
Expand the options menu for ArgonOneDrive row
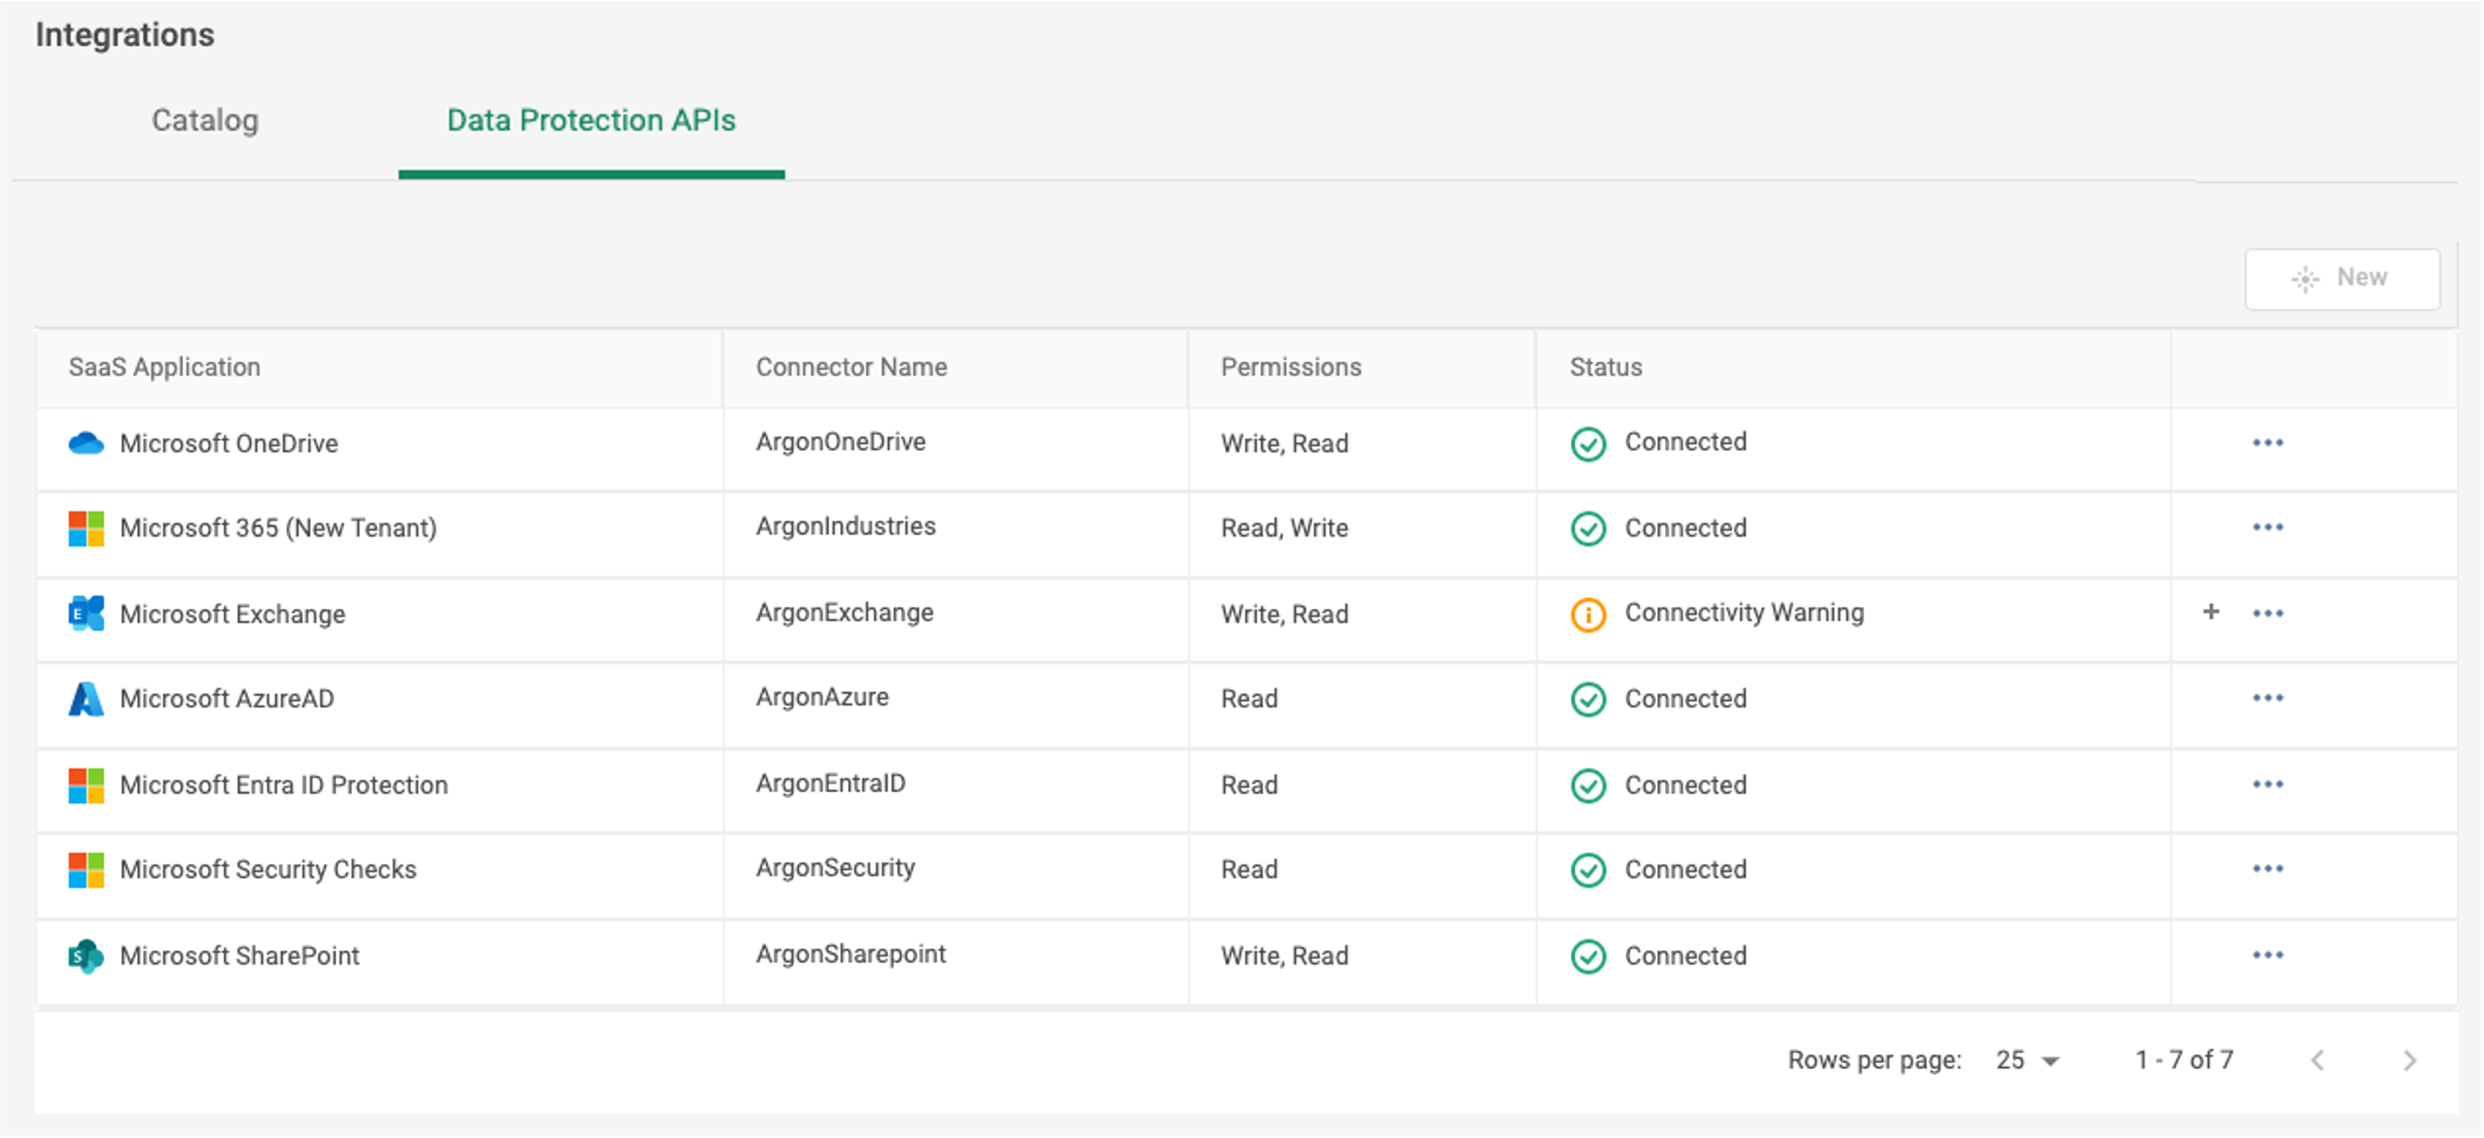pyautogui.click(x=2268, y=443)
